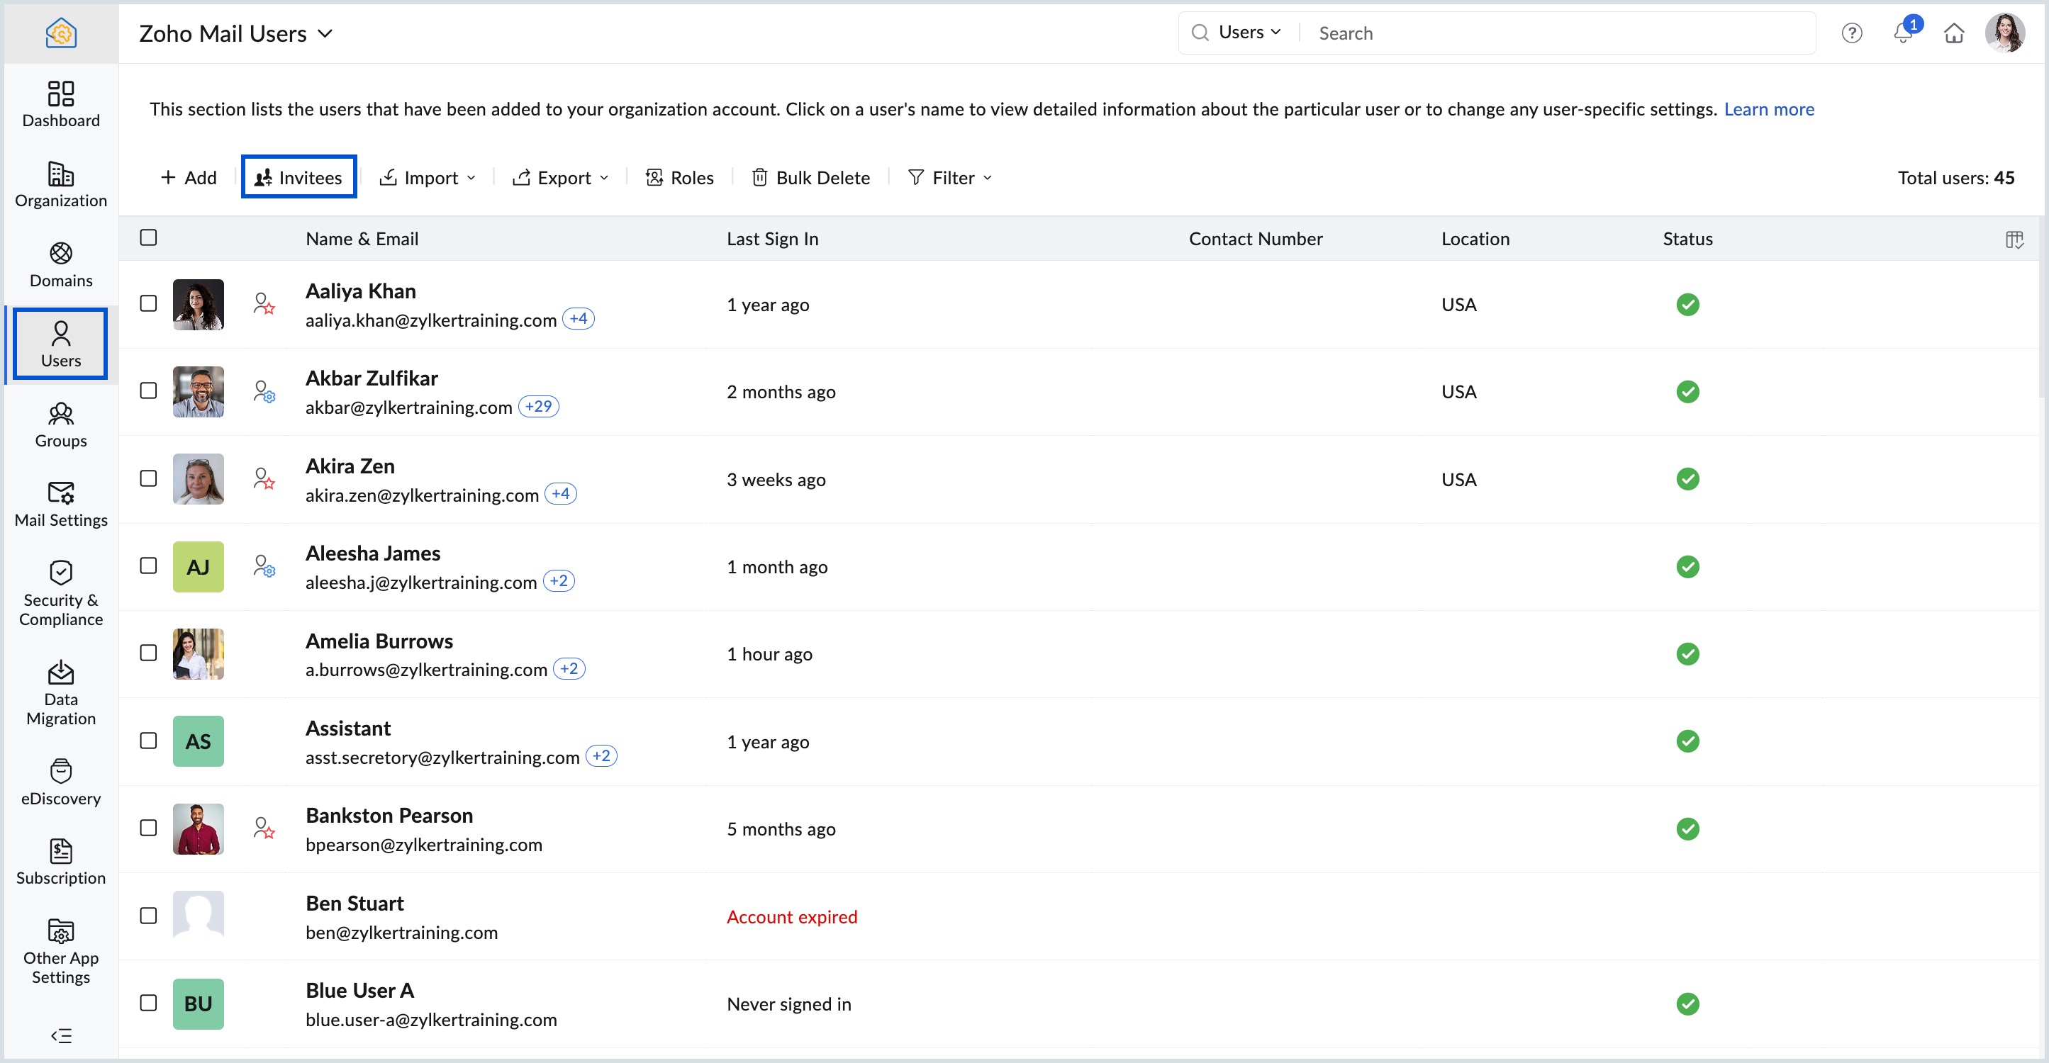The image size is (2049, 1063).
Task: Open Other App Settings in the sidebar
Action: (x=61, y=951)
